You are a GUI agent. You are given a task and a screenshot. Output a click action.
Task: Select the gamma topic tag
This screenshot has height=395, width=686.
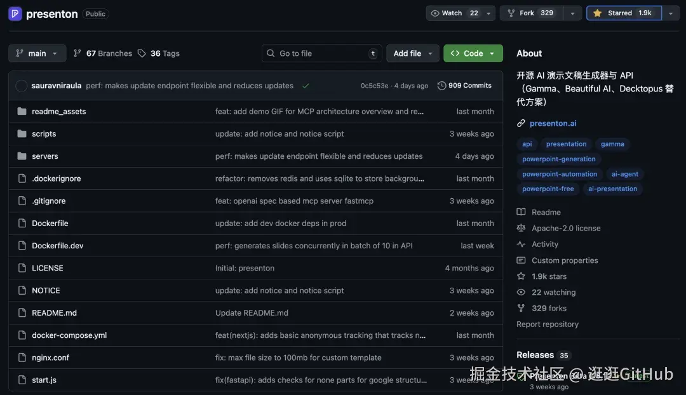[612, 144]
